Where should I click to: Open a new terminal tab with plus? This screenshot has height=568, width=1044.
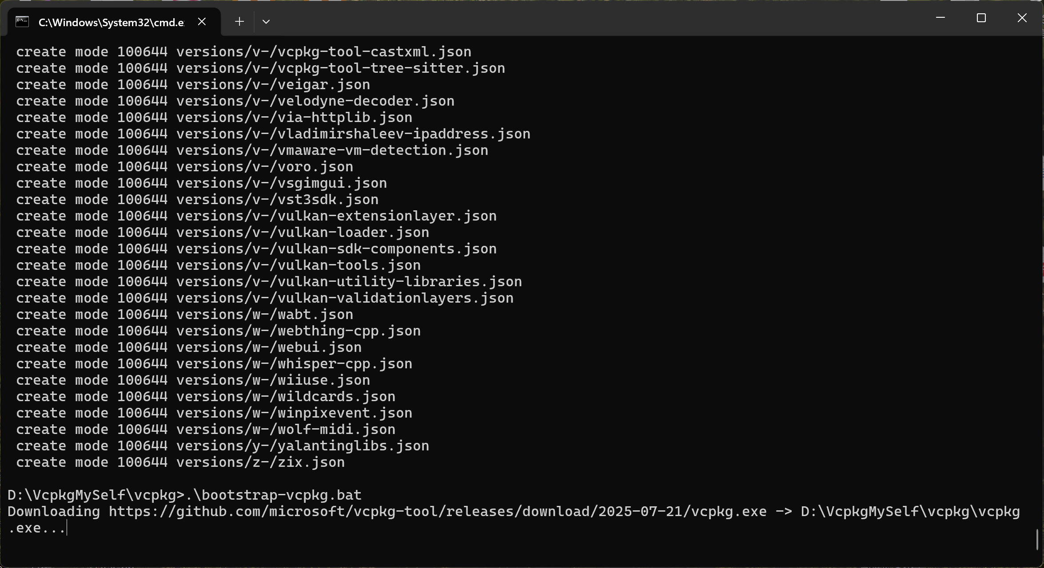[239, 22]
